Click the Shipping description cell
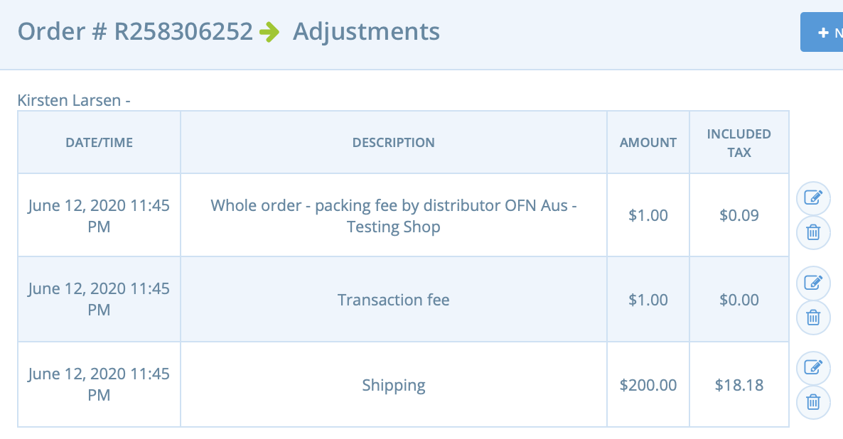Viewport: 843px width, 439px height. point(393,385)
